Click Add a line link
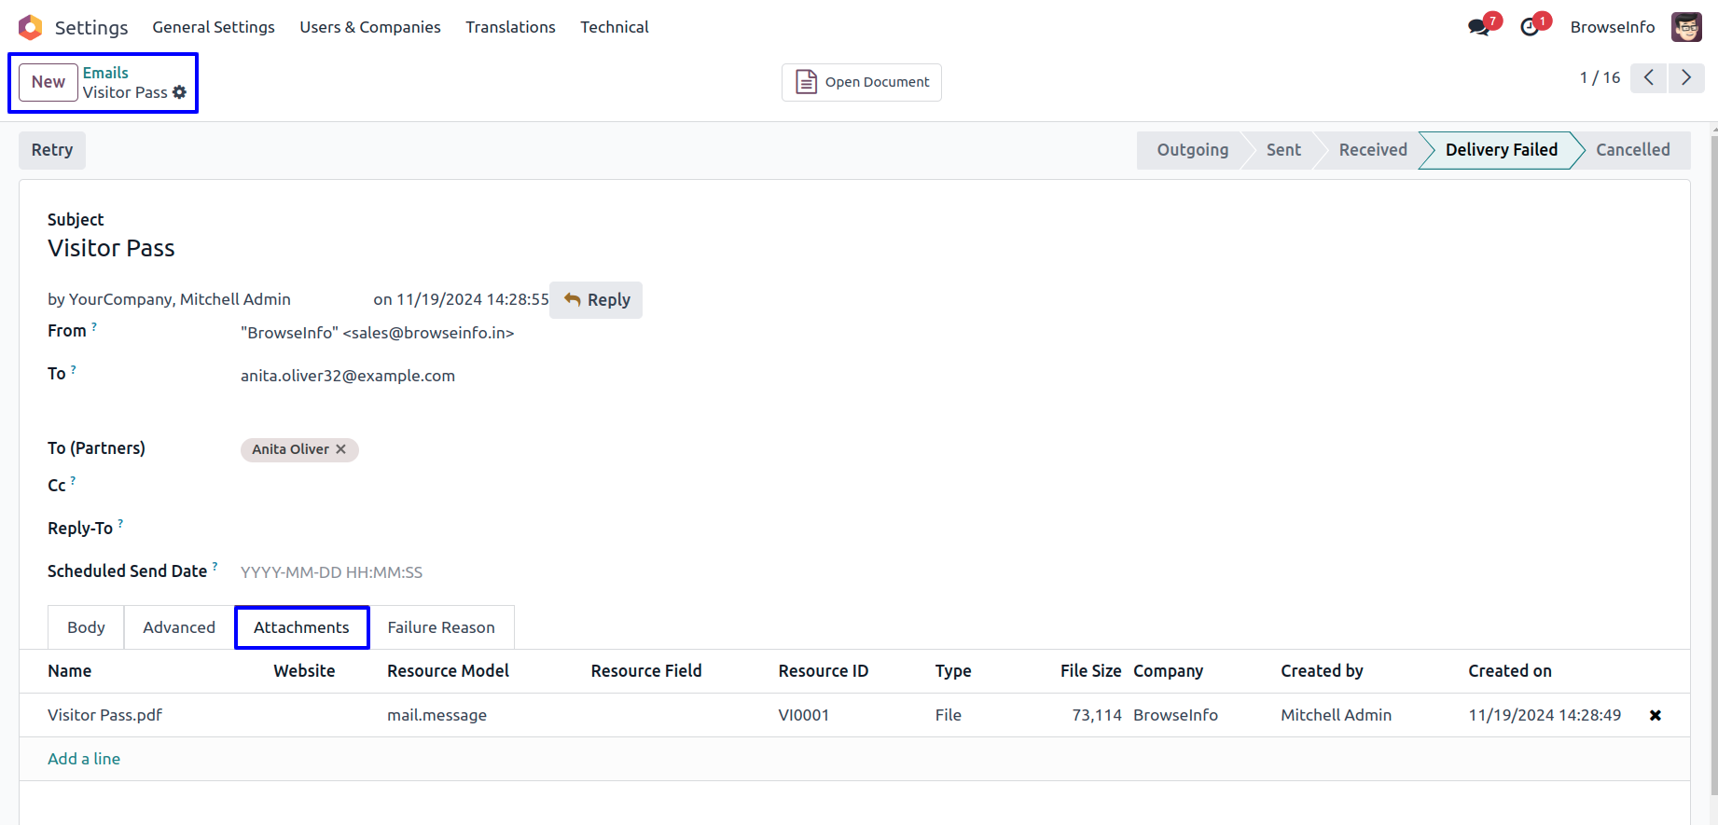 click(84, 759)
